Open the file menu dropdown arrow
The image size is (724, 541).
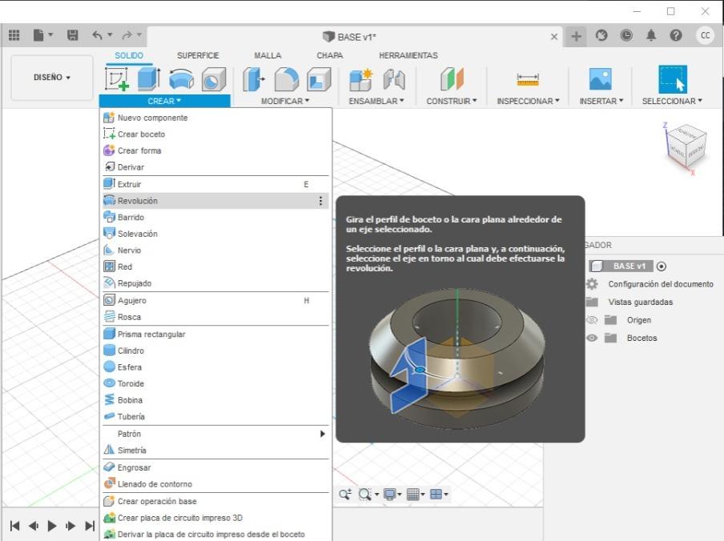pos(50,34)
